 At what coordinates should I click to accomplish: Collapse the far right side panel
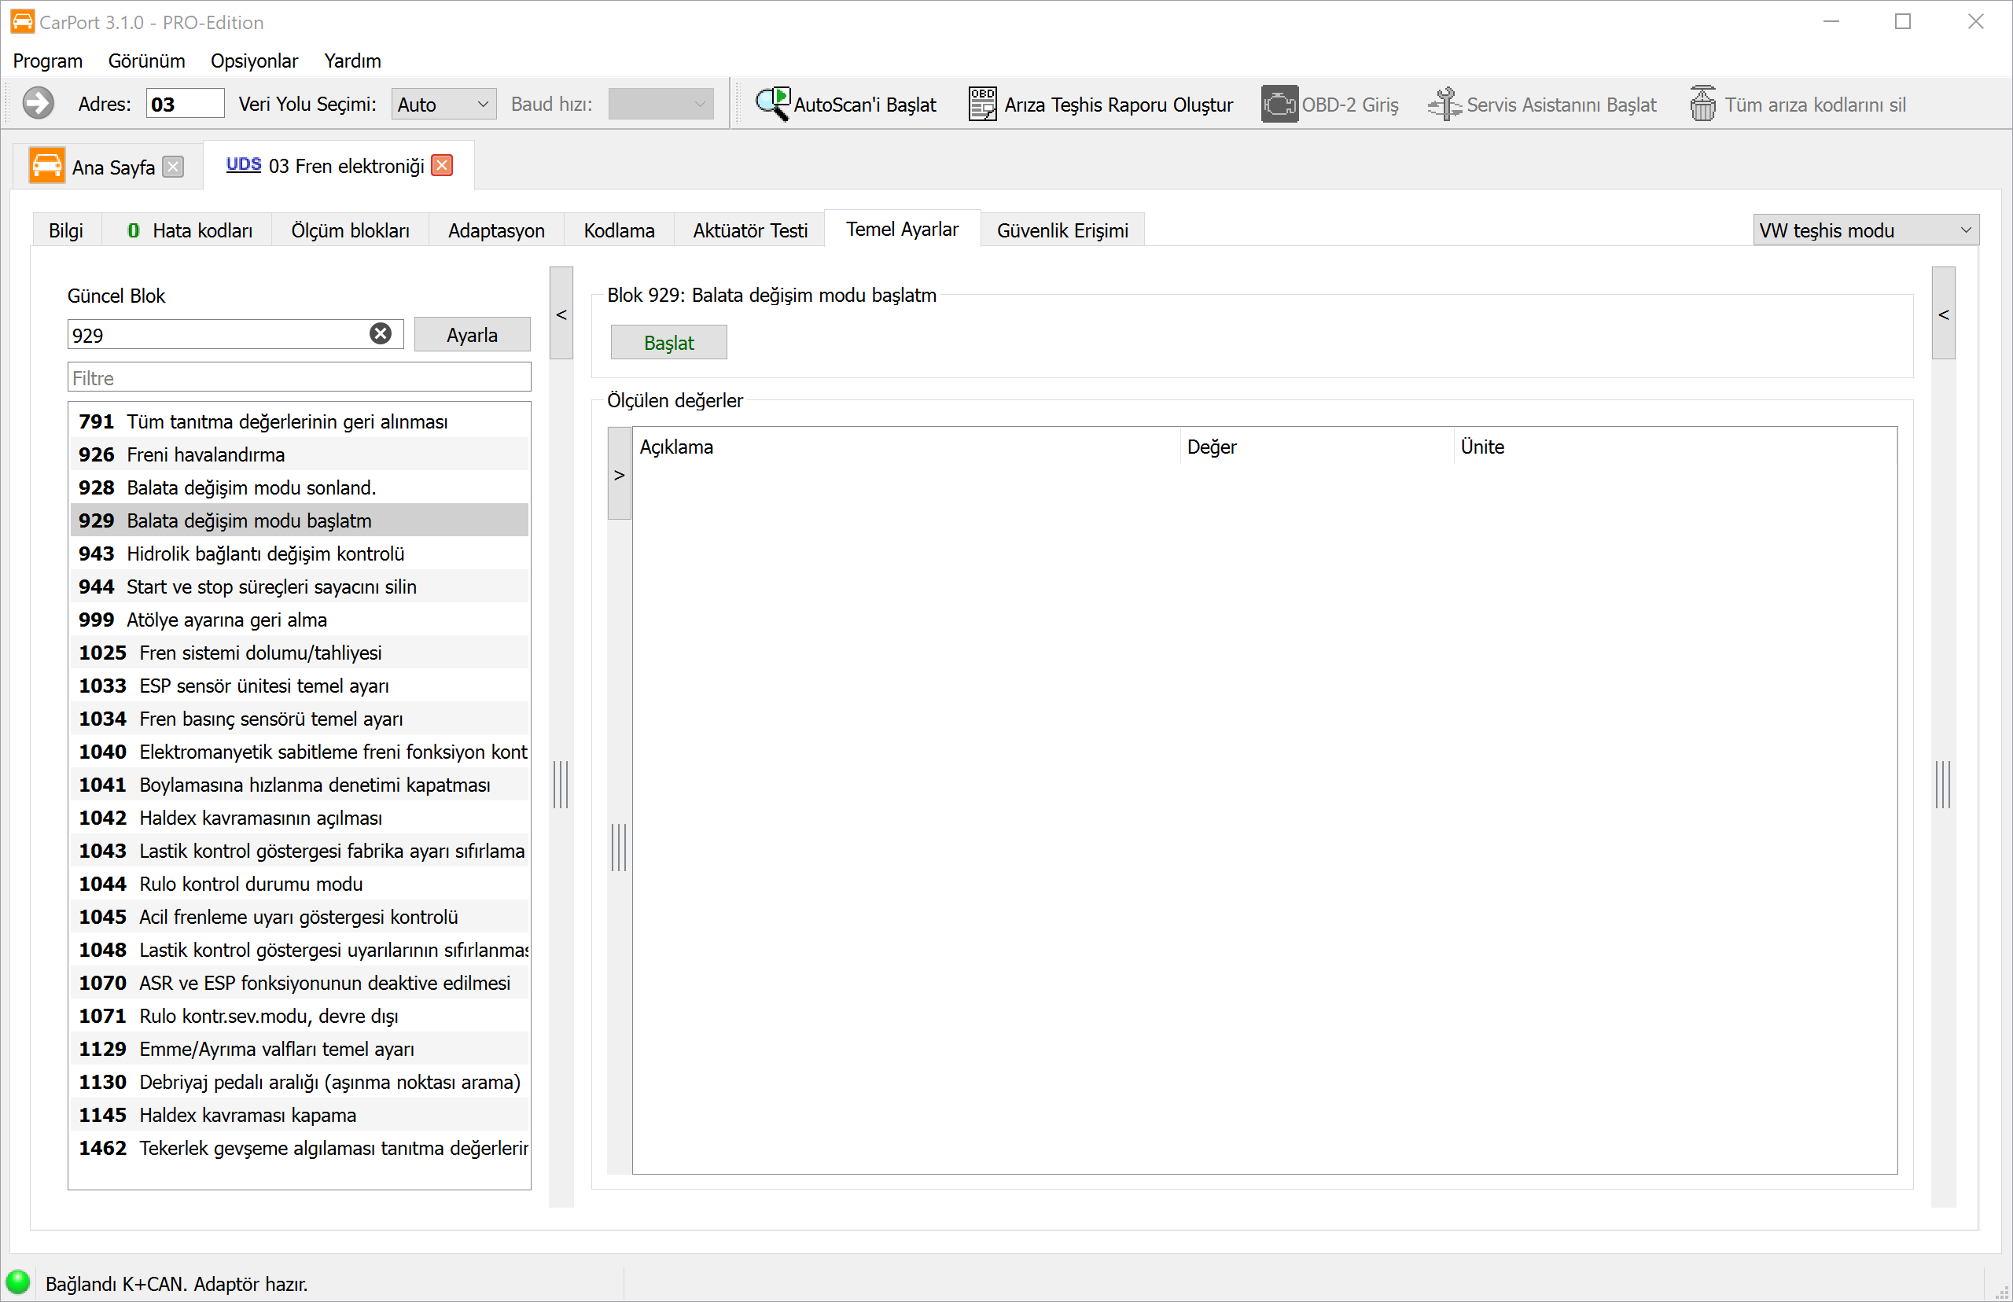[1943, 314]
